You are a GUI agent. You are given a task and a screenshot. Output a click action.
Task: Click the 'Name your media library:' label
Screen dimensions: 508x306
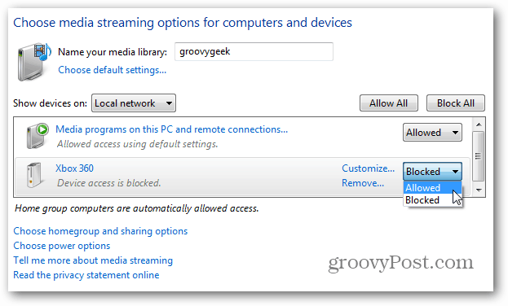pos(113,52)
